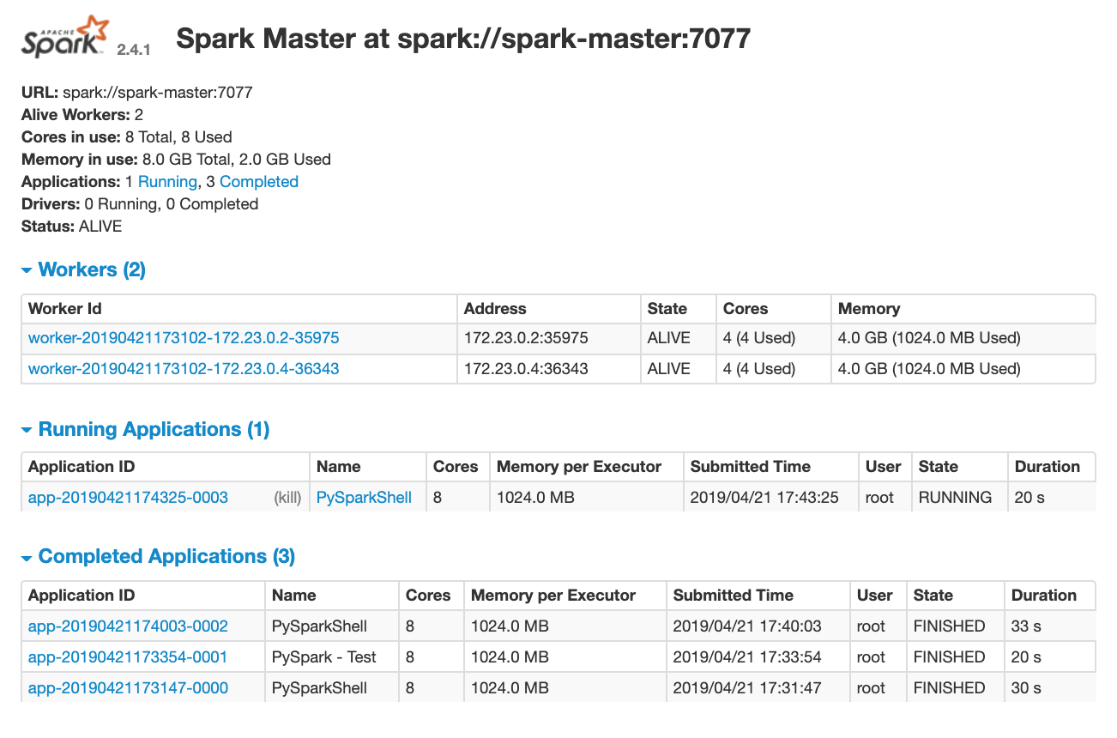Viewport: 1117px width, 738px height.
Task: Click submitted time 2019/04/21 17:43:25
Action: click(764, 498)
